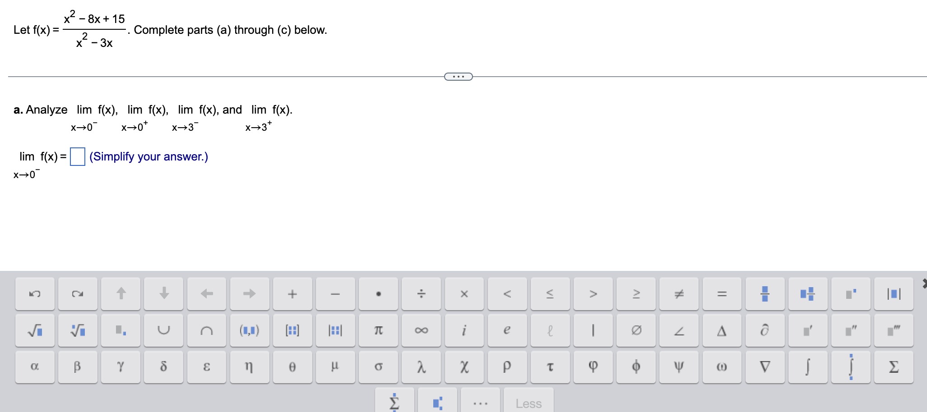Insert the Greek letter gamma

coord(121,367)
